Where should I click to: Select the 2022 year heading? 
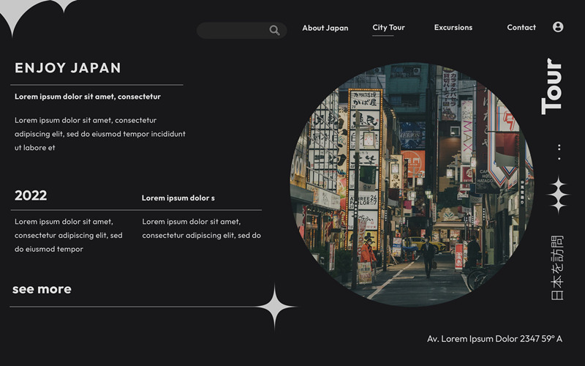click(x=31, y=195)
